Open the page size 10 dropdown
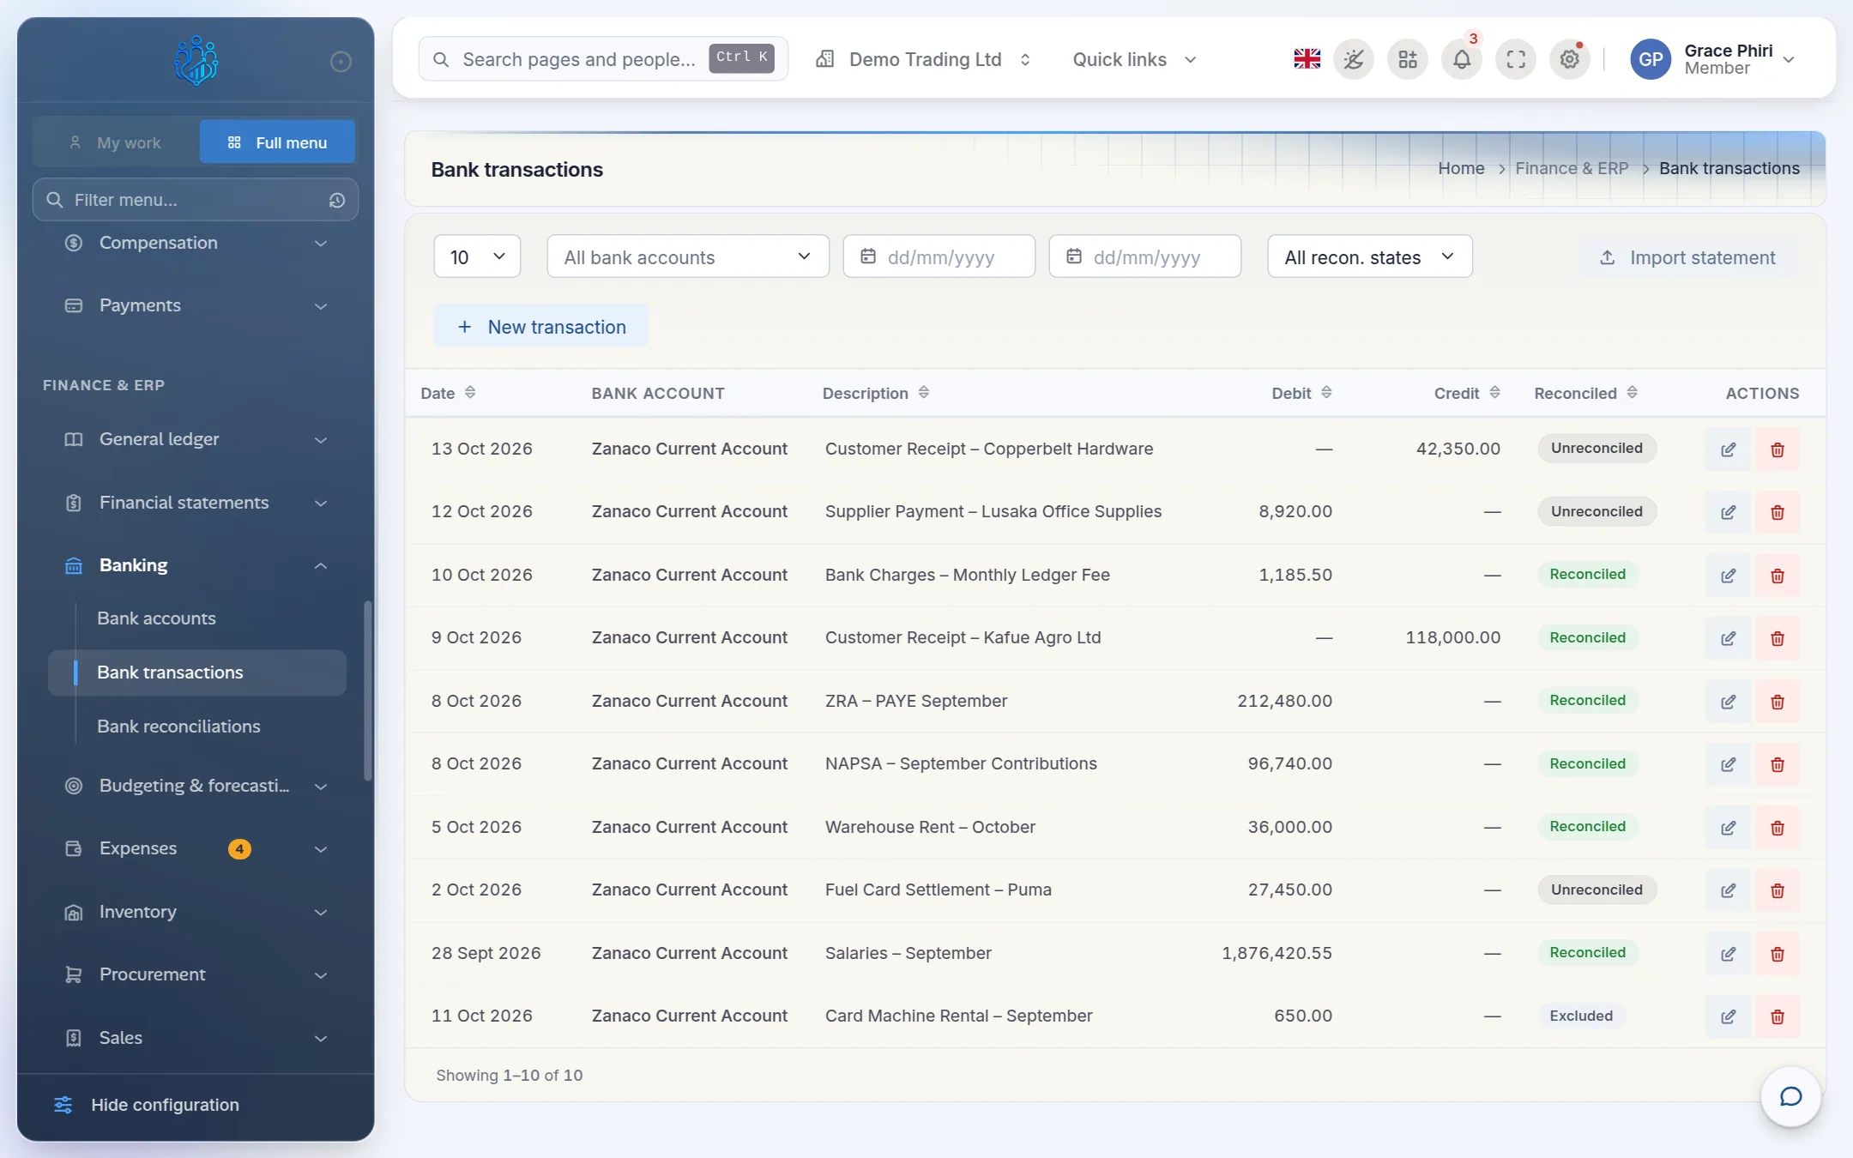 [477, 256]
